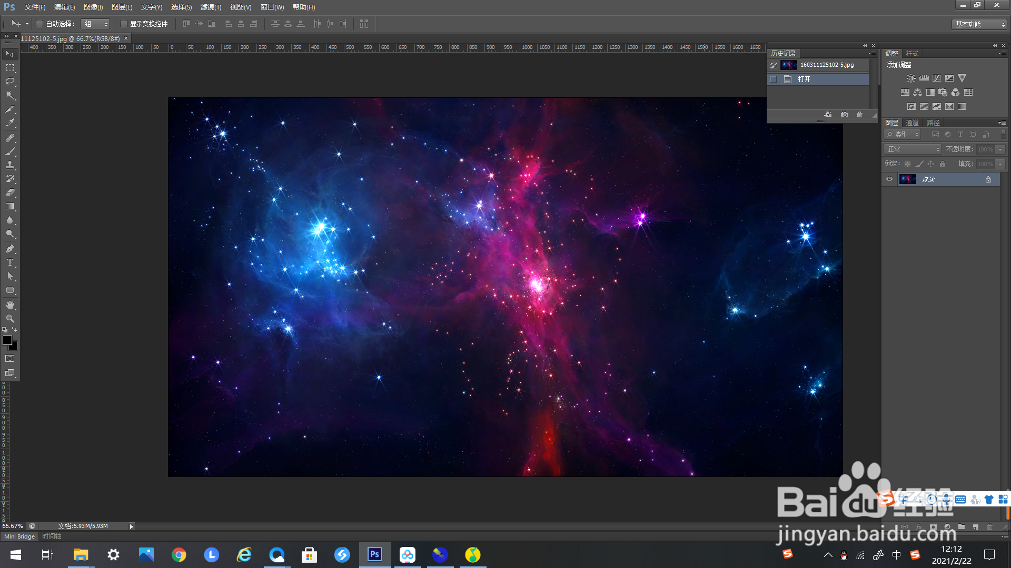
Task: Open the Auto-Select group dropdown
Action: 95,24
